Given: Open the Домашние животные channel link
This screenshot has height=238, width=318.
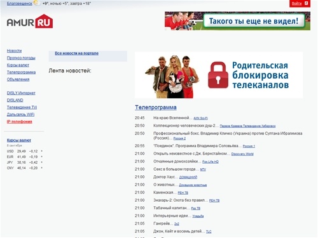Looking at the screenshot, I should pyautogui.click(x=193, y=185).
